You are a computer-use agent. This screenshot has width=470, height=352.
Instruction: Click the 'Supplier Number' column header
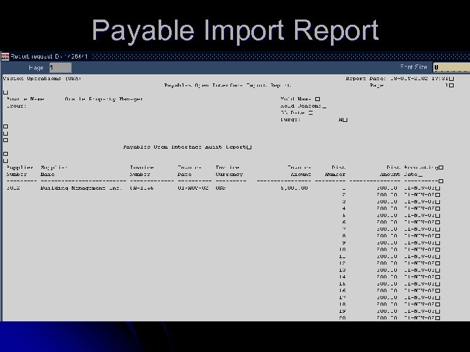[x=20, y=171]
